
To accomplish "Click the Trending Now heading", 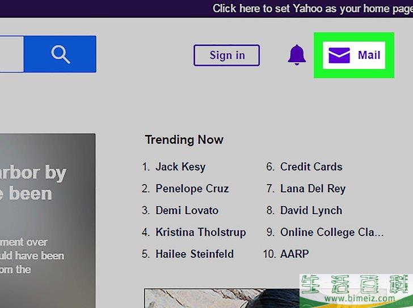I will pos(184,140).
